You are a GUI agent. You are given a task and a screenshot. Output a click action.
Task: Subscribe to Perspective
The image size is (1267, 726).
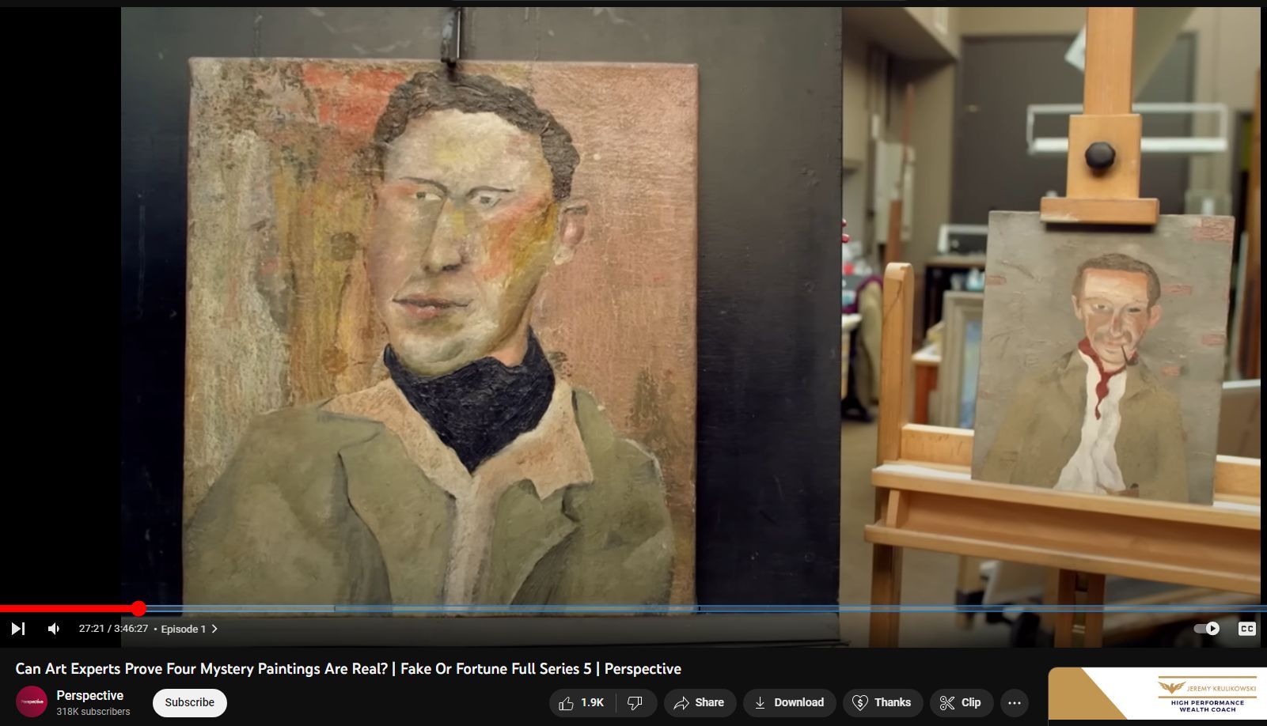coord(189,701)
